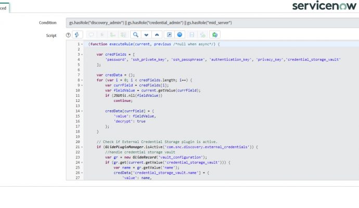Click the find next down-arrow icon
The height and width of the screenshot is (208, 359).
(x=146, y=35)
